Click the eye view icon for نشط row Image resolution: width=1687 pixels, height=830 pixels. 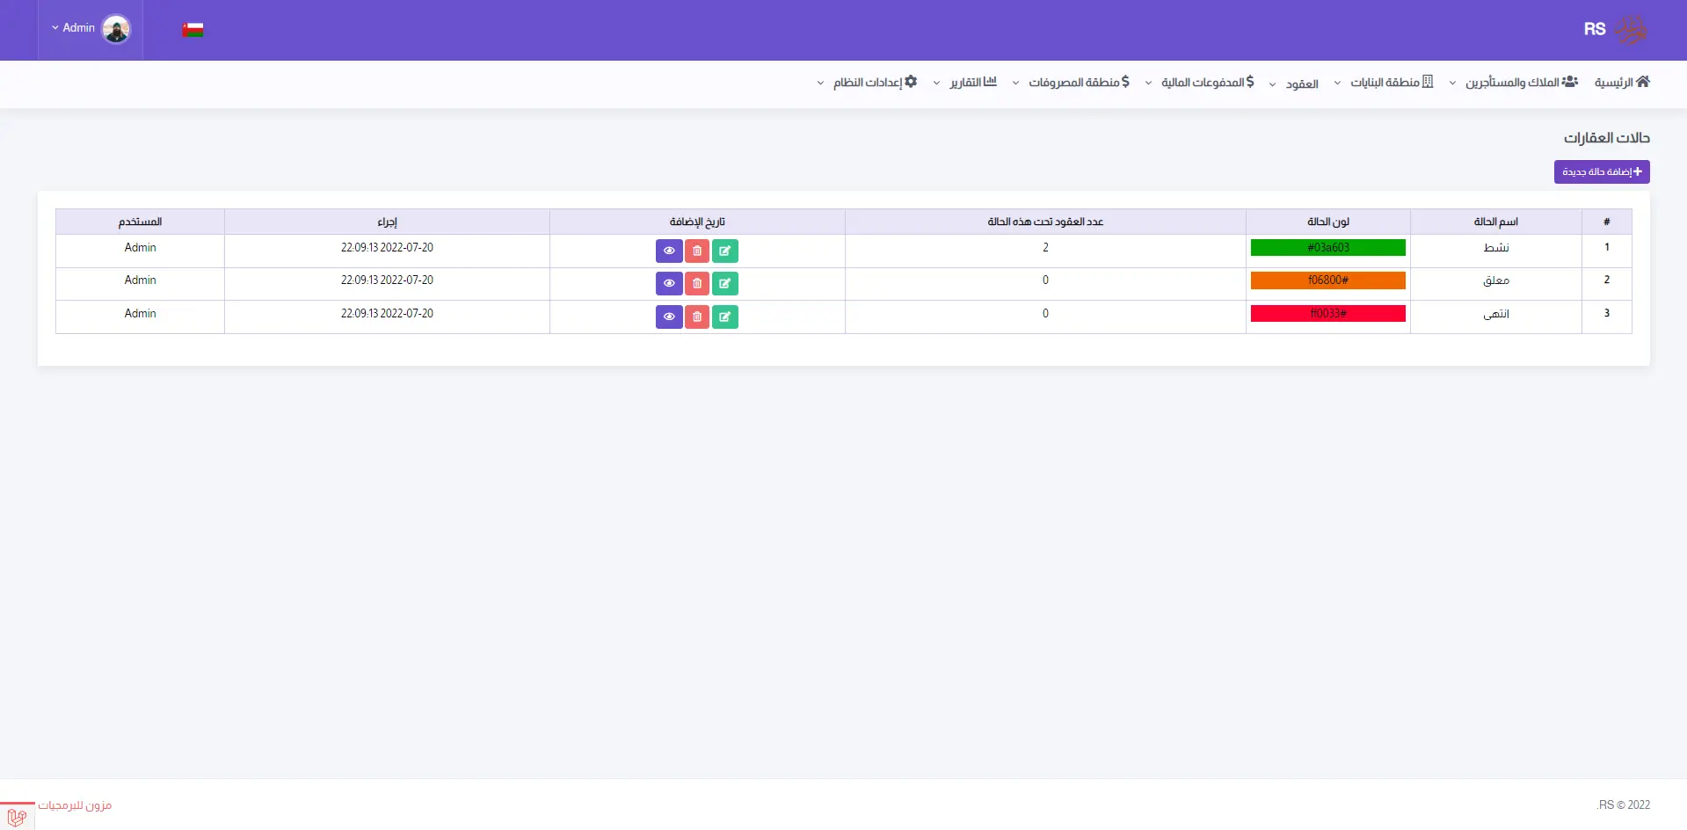click(669, 251)
